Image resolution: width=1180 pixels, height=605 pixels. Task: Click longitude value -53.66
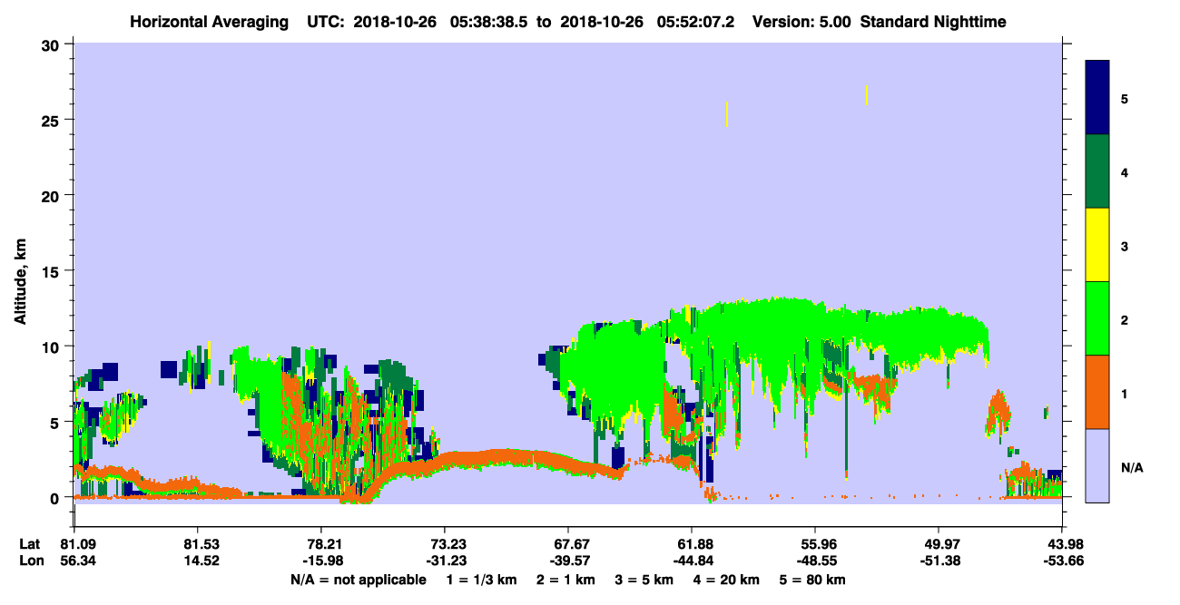[x=1062, y=561]
